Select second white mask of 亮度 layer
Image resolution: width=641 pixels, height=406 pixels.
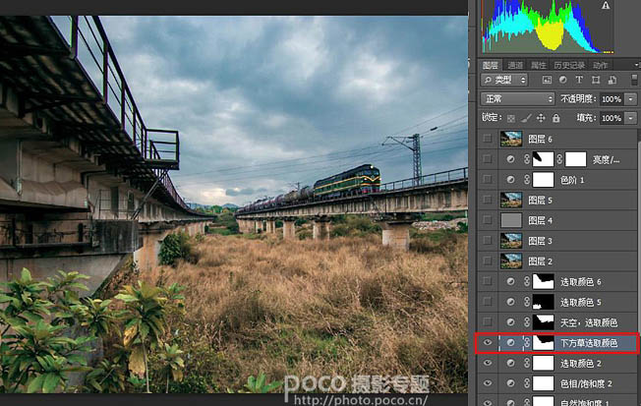coord(575,159)
